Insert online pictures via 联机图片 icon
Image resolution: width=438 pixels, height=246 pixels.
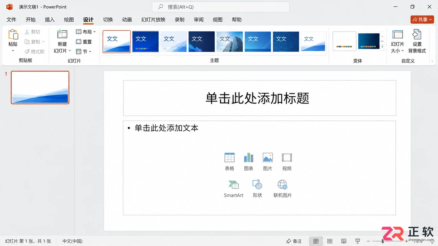pyautogui.click(x=283, y=189)
